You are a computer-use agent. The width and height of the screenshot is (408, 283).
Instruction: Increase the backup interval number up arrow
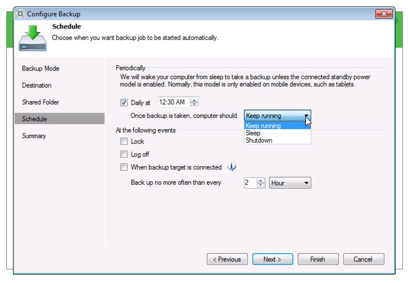tap(260, 181)
